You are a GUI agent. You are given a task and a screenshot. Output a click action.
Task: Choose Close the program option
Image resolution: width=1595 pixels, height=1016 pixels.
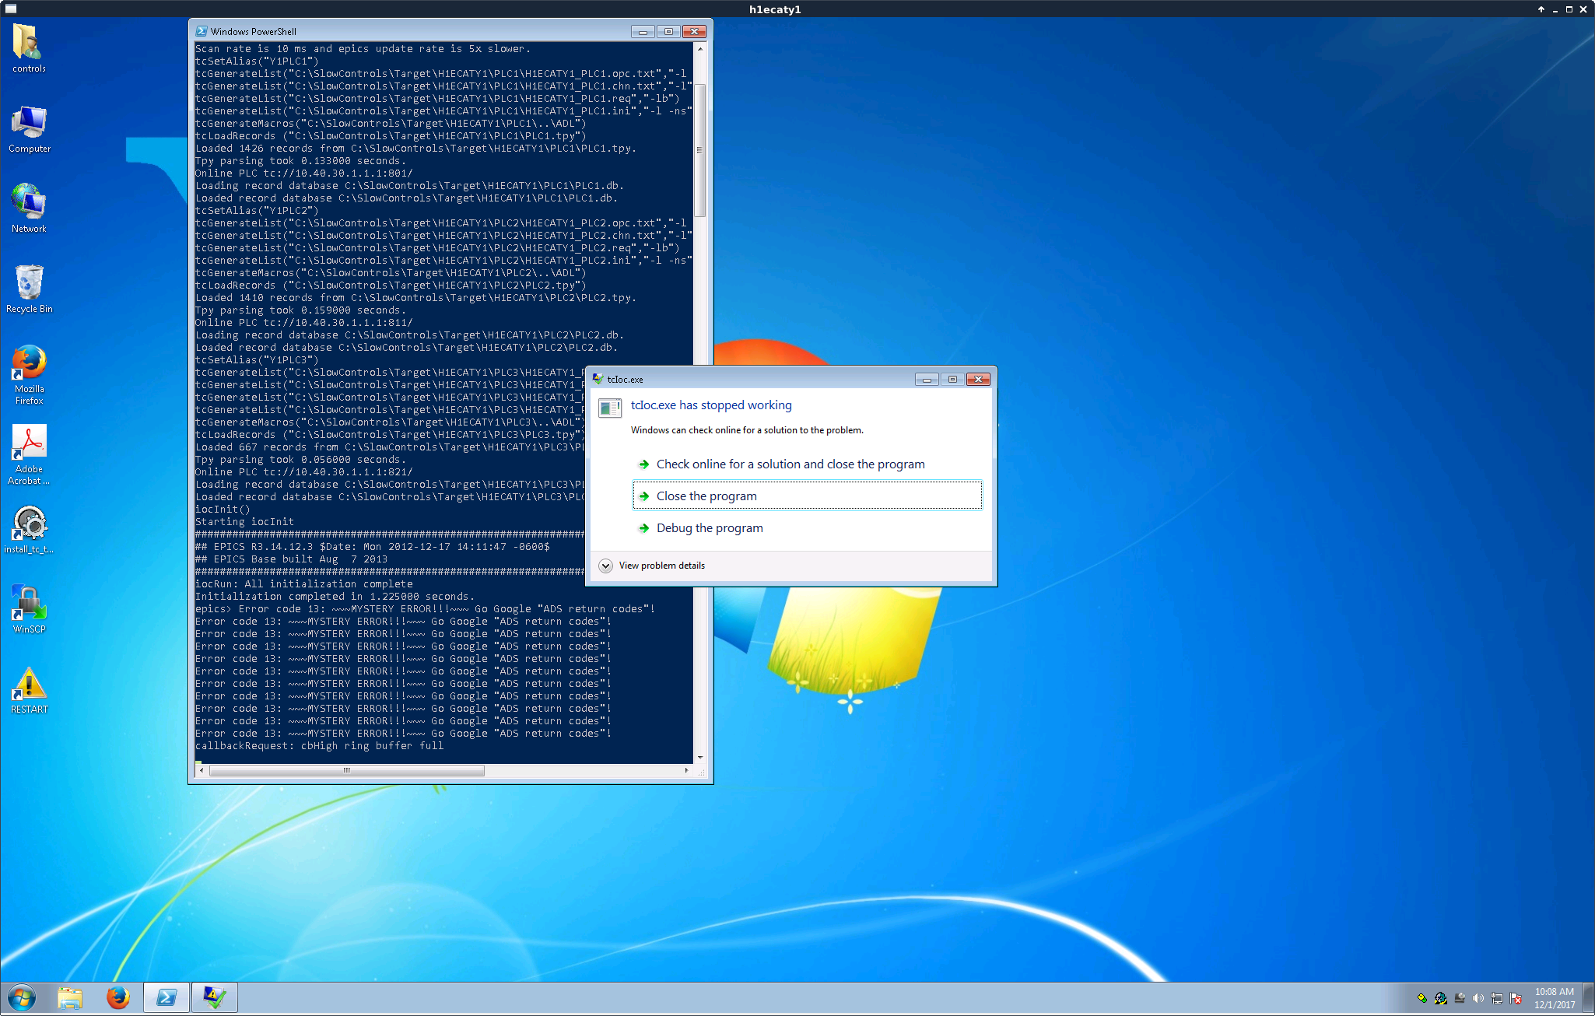pos(807,496)
